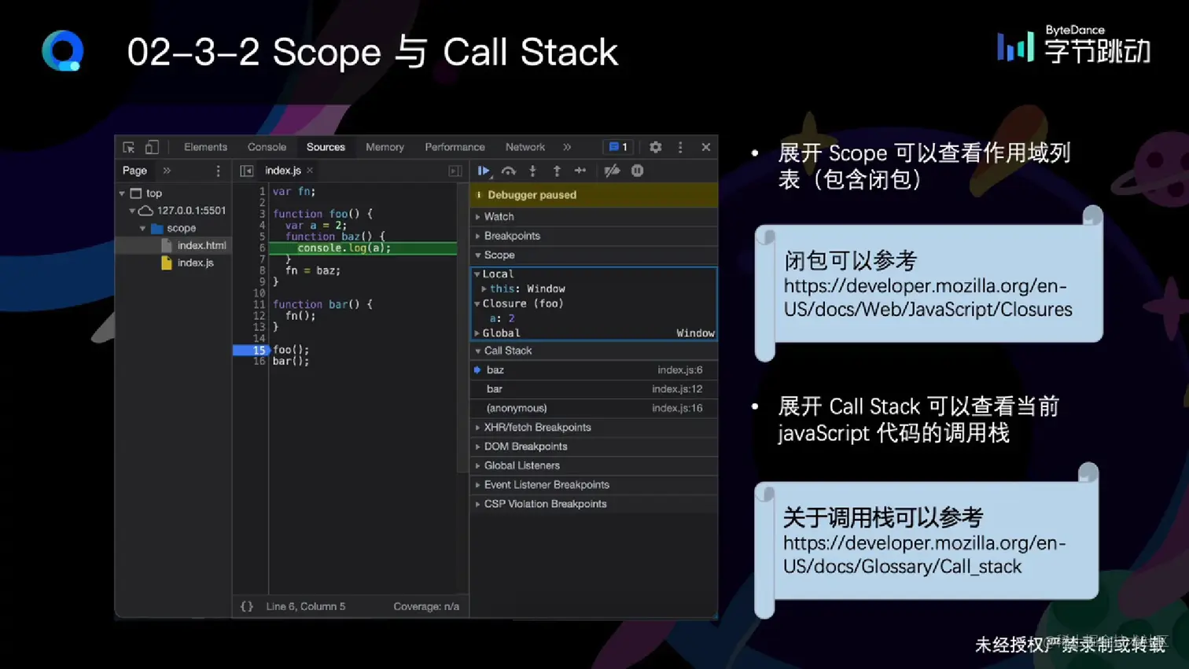The height and width of the screenshot is (669, 1189).
Task: Toggle breakpoint on line 15 gutter
Action: coord(251,350)
